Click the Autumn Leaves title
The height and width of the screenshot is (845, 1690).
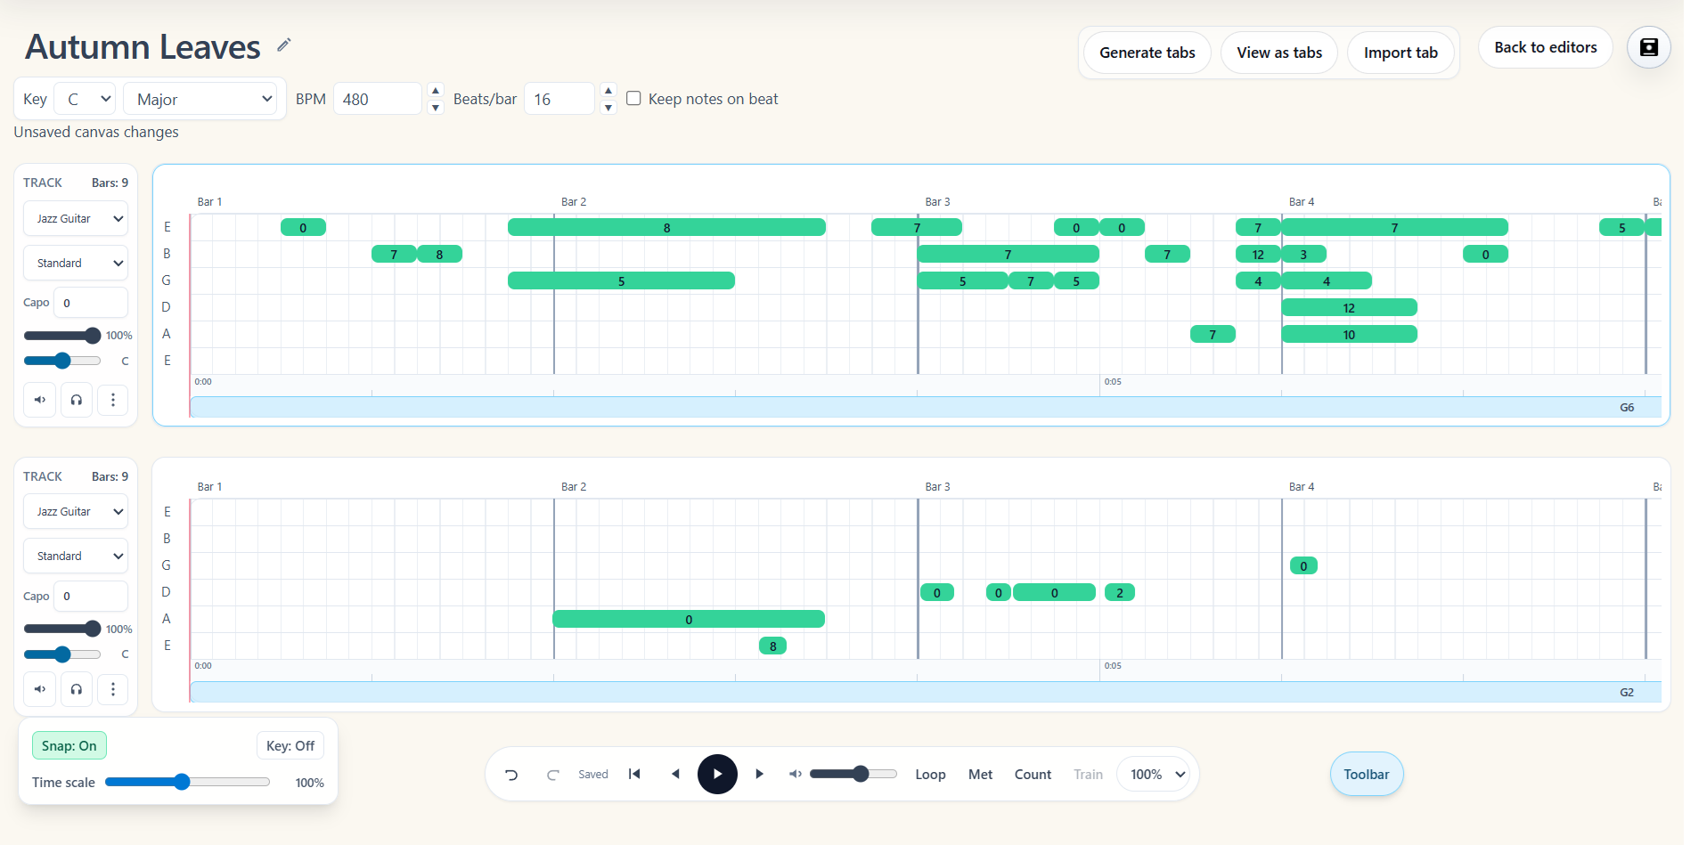point(143,46)
